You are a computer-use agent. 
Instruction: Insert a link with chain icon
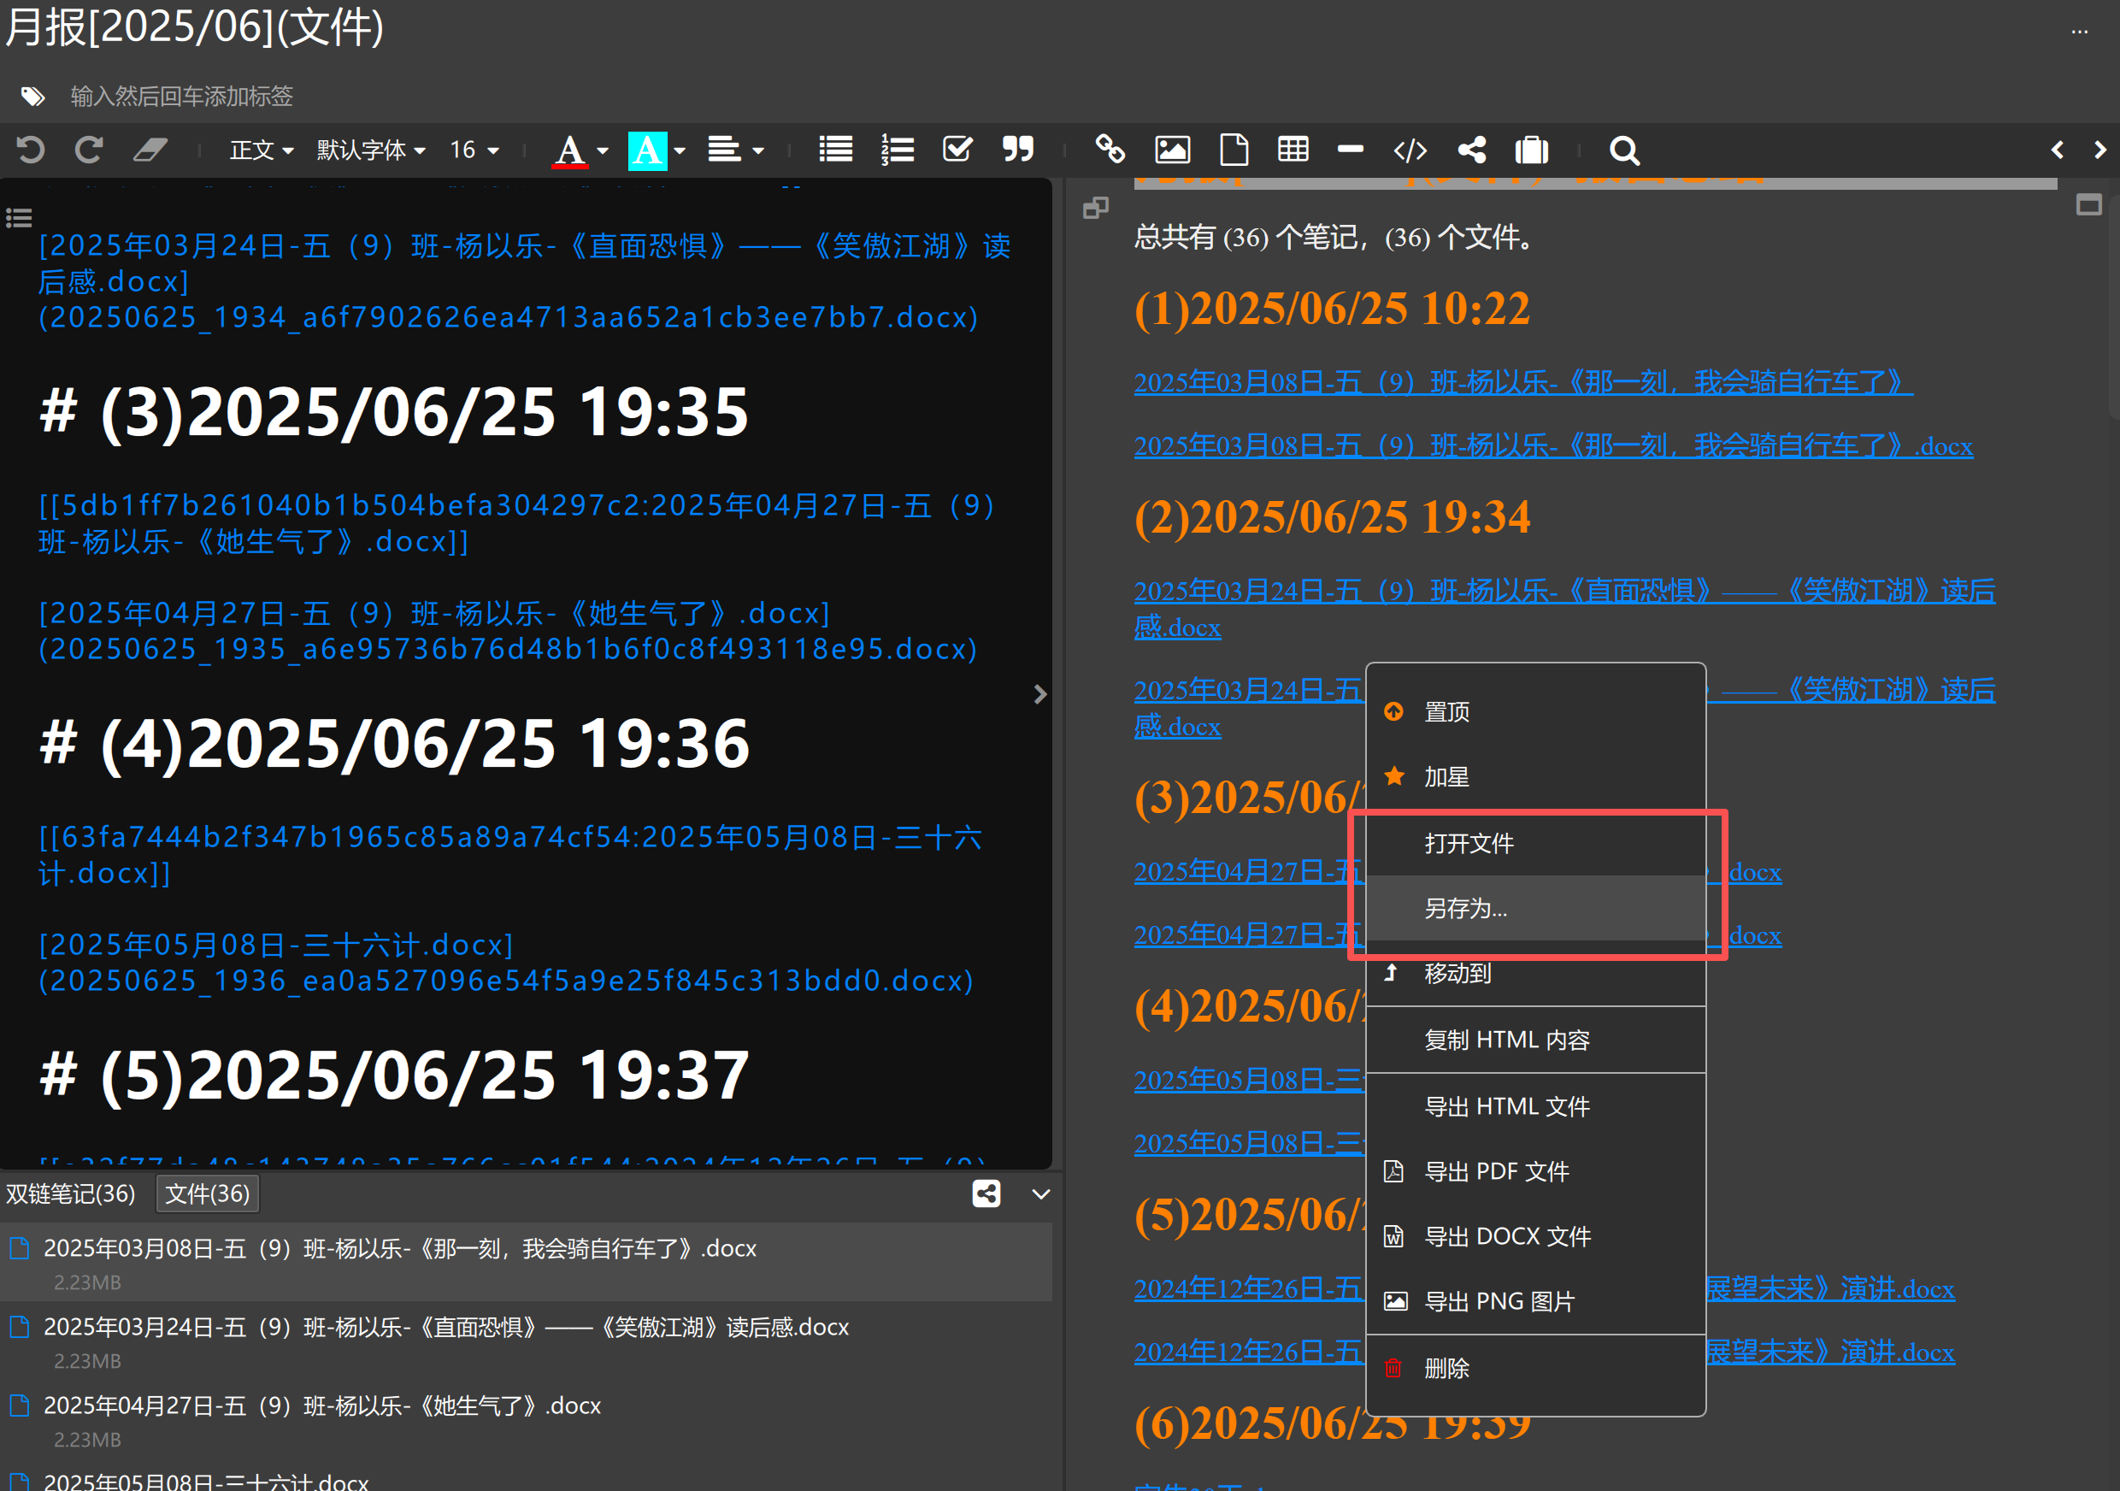(x=1110, y=150)
